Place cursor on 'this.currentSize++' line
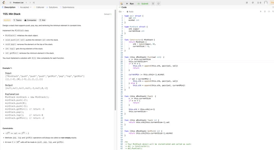The image size is (274, 150). click(138, 62)
